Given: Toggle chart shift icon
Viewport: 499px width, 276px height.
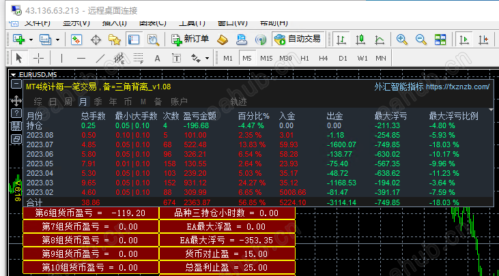Looking at the screenshot, I should 483,40.
